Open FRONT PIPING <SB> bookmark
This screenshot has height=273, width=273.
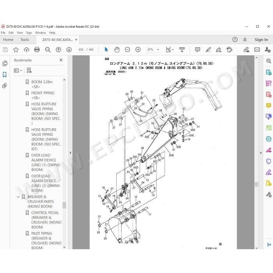pos(43,96)
